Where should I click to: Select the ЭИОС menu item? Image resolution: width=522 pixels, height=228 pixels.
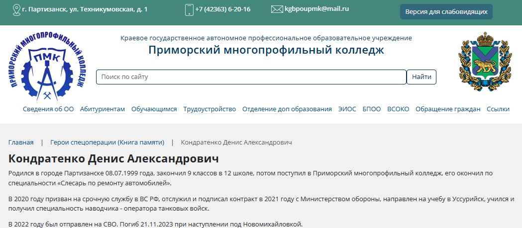(347, 109)
